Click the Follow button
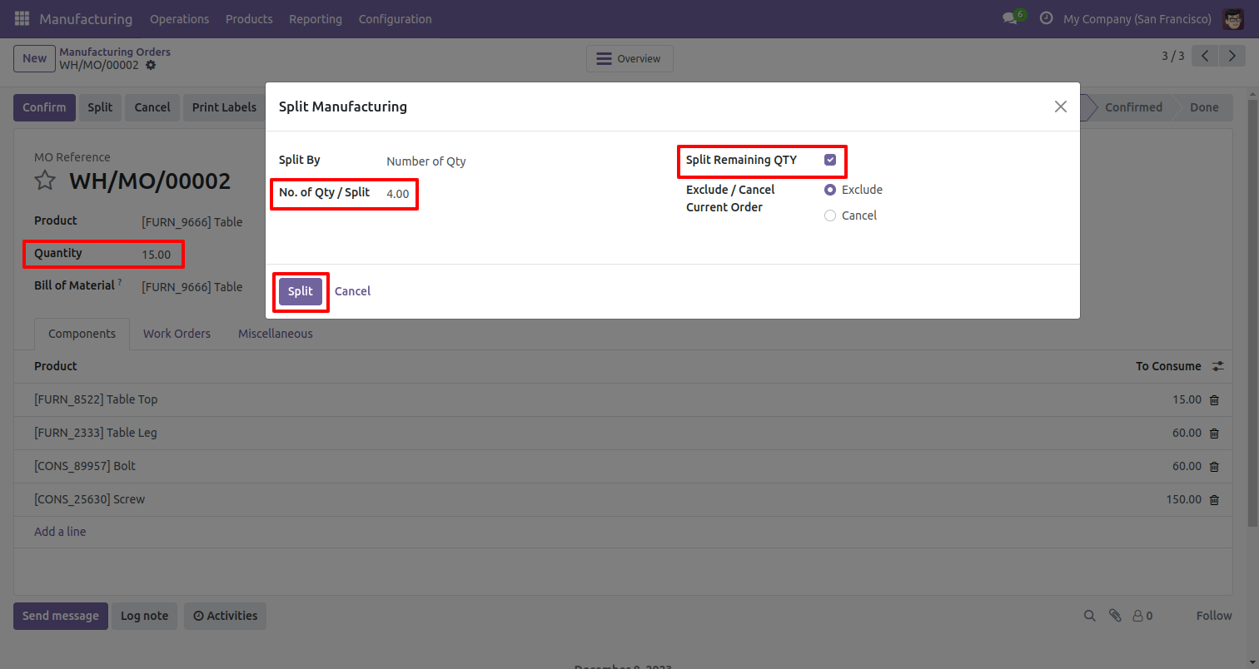Screen dimensions: 1259x669 [1214, 616]
